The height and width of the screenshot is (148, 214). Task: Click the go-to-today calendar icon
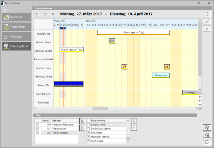coord(37,14)
